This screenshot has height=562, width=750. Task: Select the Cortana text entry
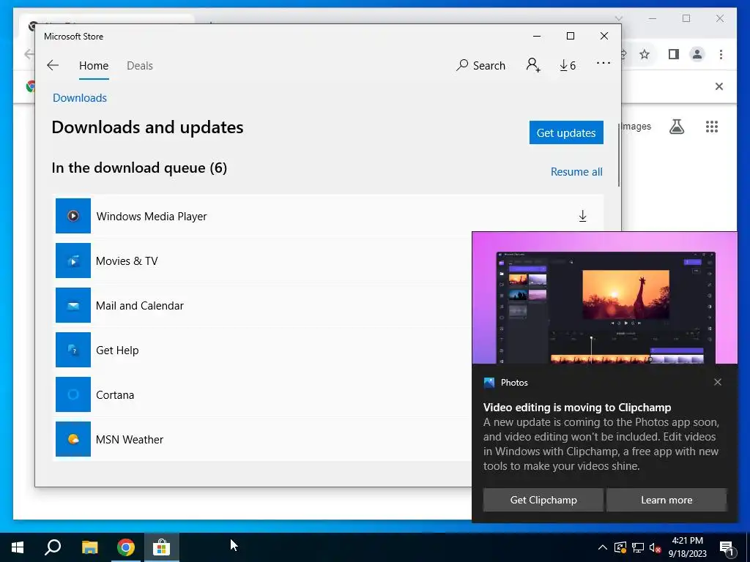[x=115, y=394]
